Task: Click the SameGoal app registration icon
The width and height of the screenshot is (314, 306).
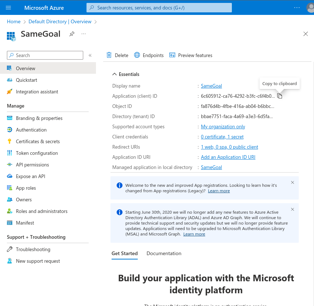Action: coord(11,36)
